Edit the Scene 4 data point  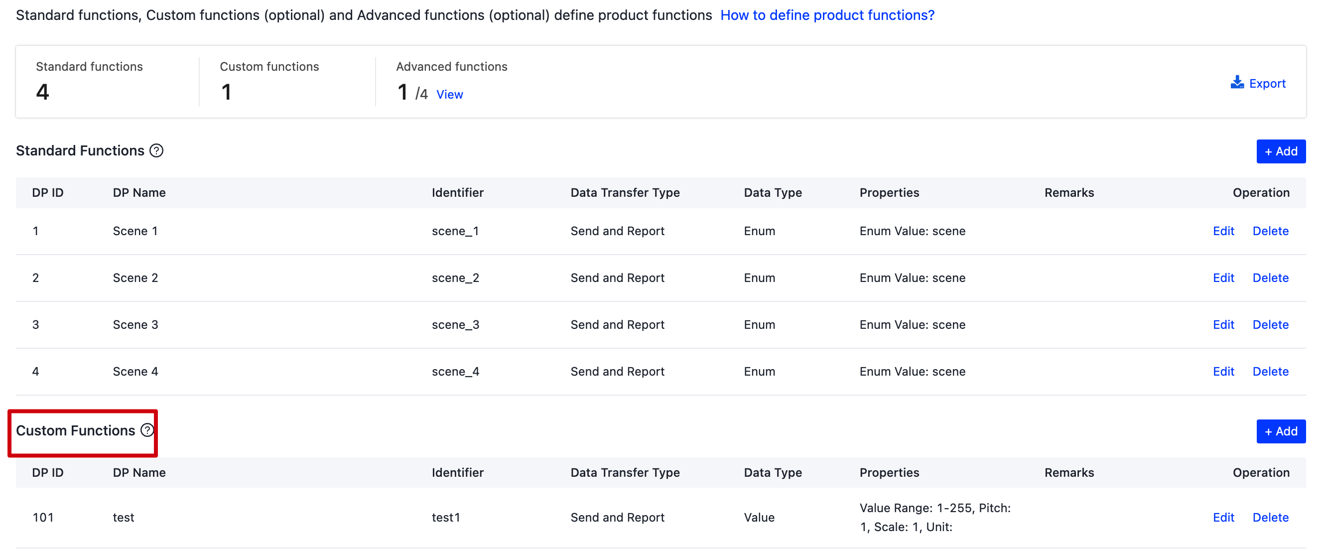click(1223, 371)
